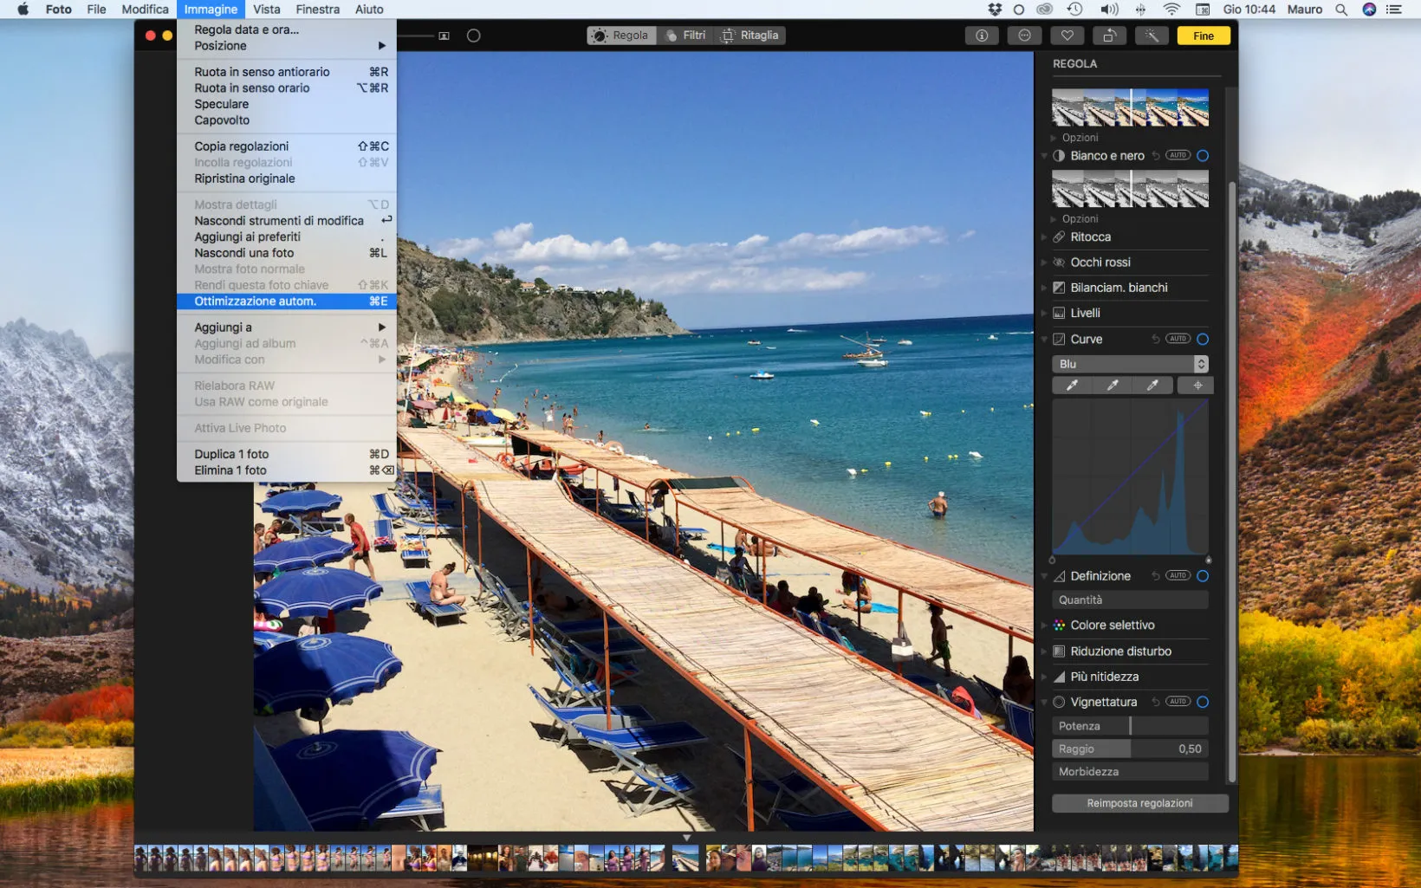Image resolution: width=1421 pixels, height=888 pixels.
Task: Toggle the Curve adjustment enable circle
Action: pyautogui.click(x=1203, y=339)
